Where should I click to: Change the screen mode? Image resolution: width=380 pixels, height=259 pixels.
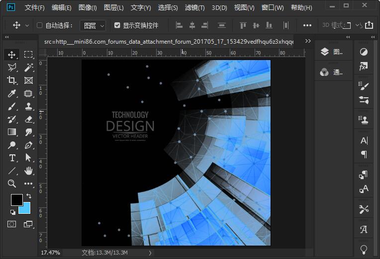coord(28,224)
